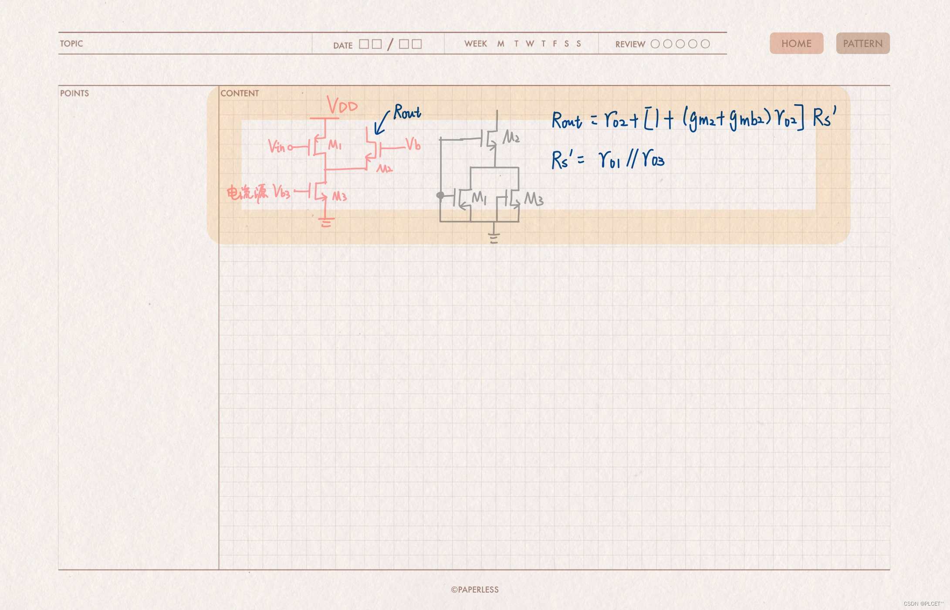Screen dimensions: 950x610
Task: Click the red 电流源 annotation
Action: 247,193
